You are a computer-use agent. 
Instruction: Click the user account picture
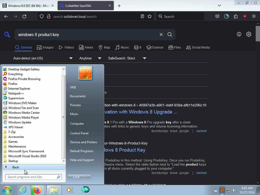click(85, 73)
